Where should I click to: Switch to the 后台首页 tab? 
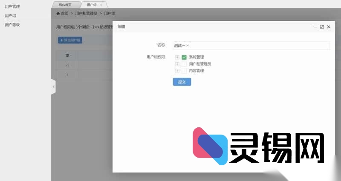[65, 5]
